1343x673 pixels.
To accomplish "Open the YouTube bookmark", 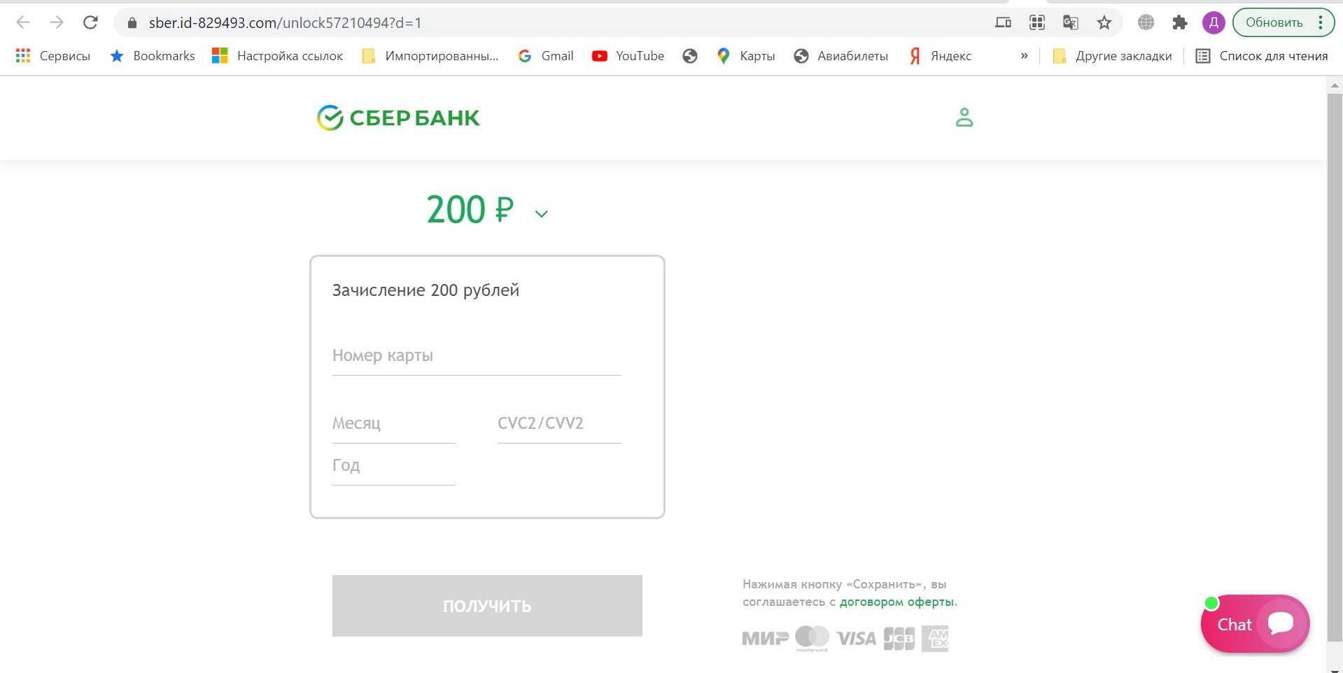I will click(x=628, y=56).
